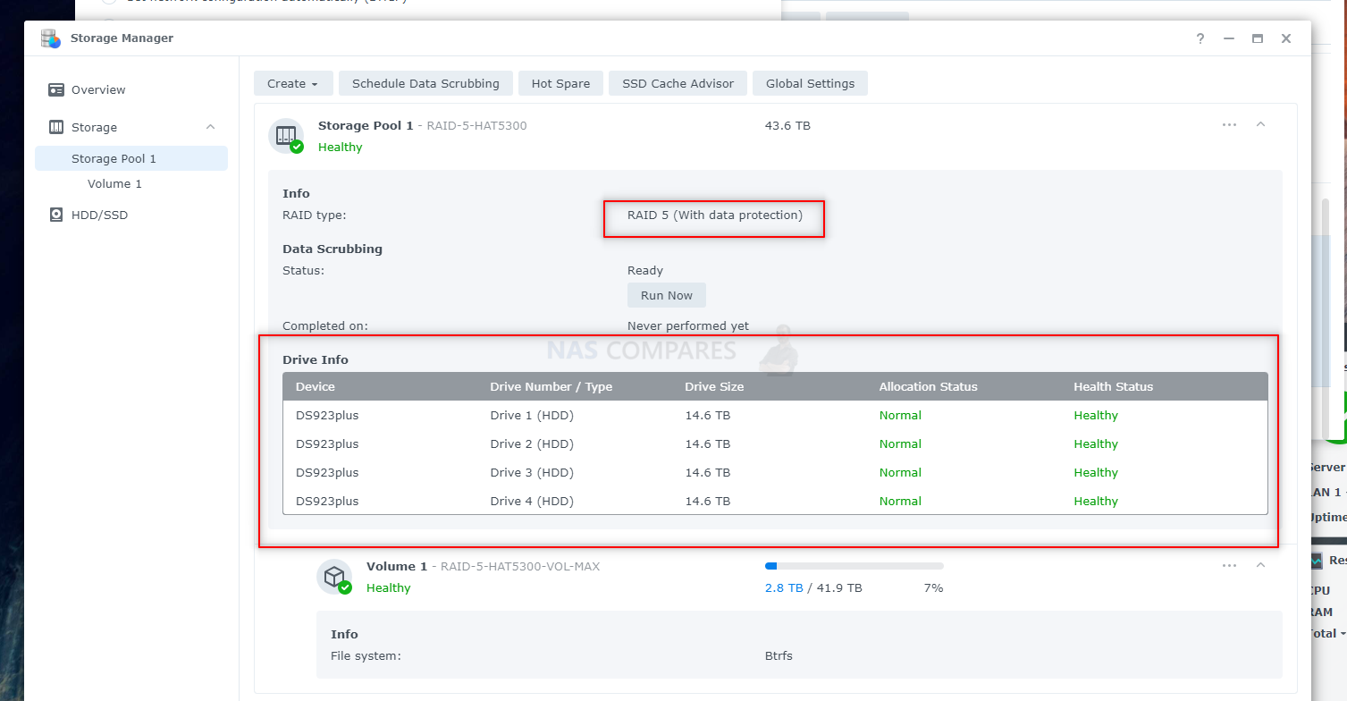The height and width of the screenshot is (701, 1347).
Task: Click the Never performed yet text
Action: click(x=688, y=325)
